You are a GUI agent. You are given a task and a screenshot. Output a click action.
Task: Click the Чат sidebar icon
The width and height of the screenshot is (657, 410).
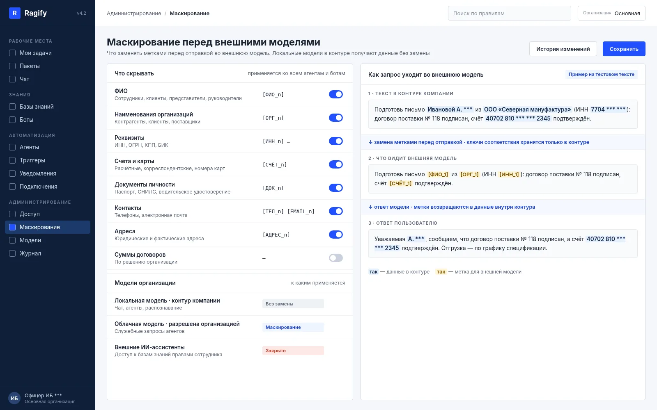(12, 79)
